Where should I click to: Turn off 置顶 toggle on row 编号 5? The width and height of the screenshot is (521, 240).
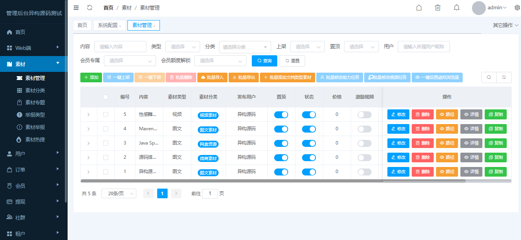pyautogui.click(x=282, y=114)
